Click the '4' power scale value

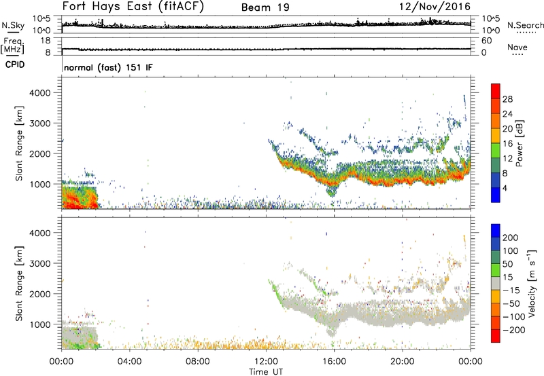point(505,188)
